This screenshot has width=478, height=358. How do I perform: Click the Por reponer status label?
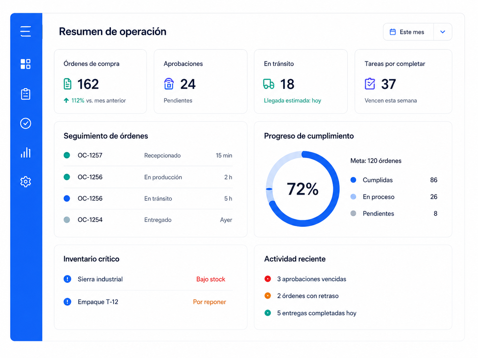pyautogui.click(x=210, y=302)
